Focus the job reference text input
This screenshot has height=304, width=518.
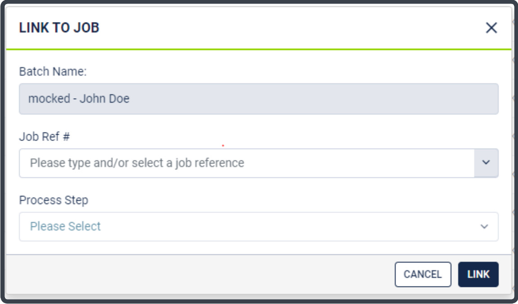click(x=247, y=163)
